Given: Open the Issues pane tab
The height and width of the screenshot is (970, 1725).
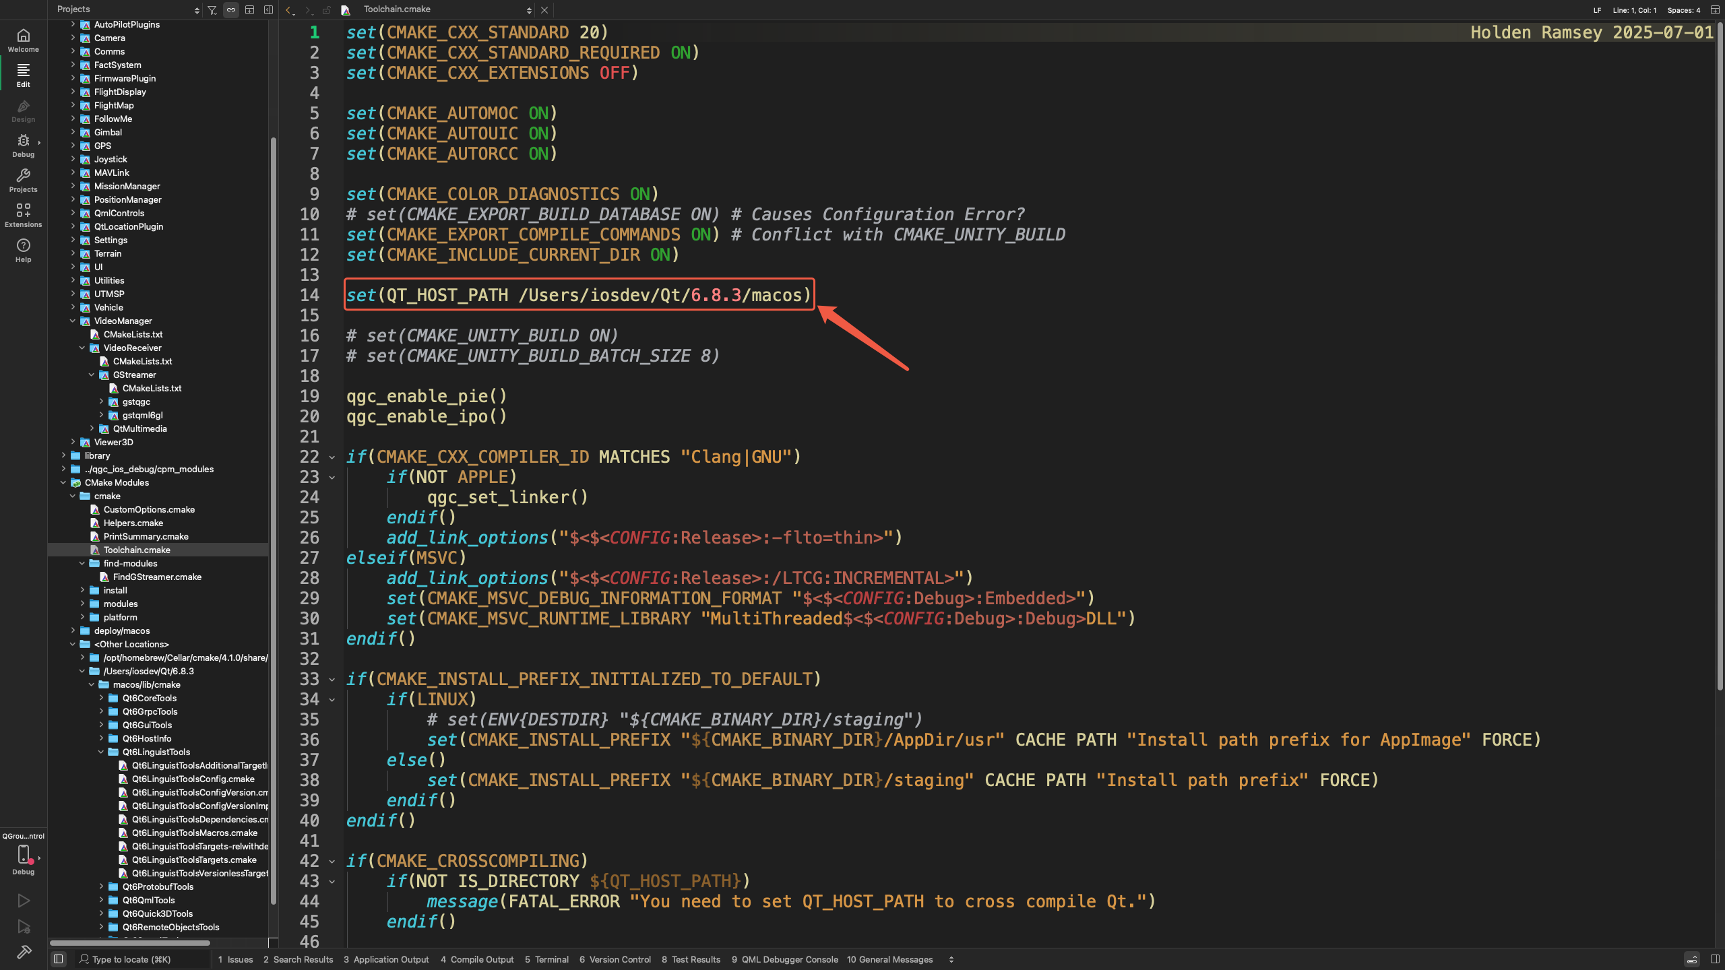Looking at the screenshot, I should [x=235, y=959].
